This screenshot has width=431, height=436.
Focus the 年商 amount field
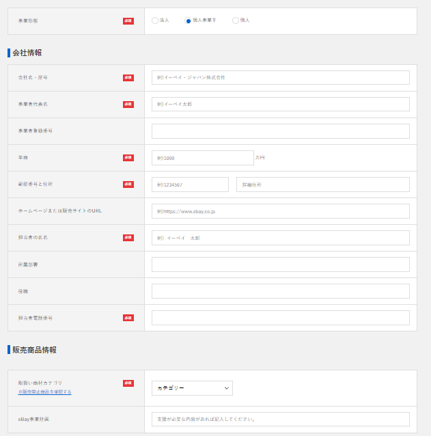(202, 158)
